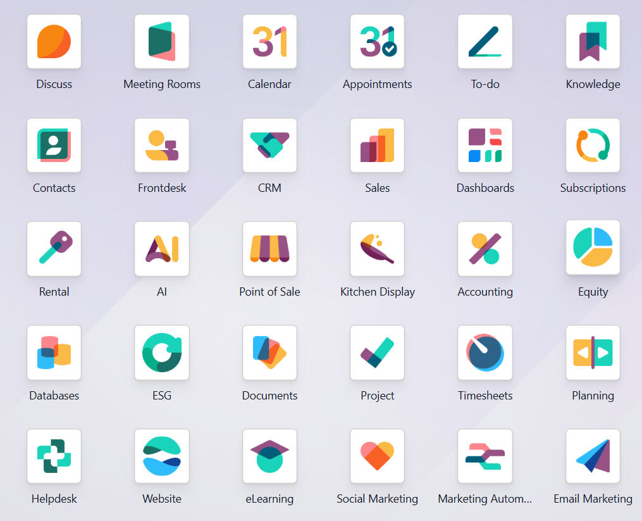Screen dimensions: 642x521
Task: Click the "Planning" label text
Action: (x=593, y=395)
